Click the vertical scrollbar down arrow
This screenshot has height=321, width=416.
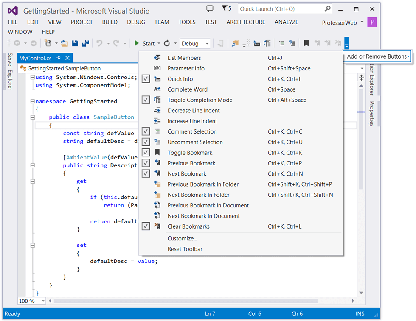tap(361, 293)
